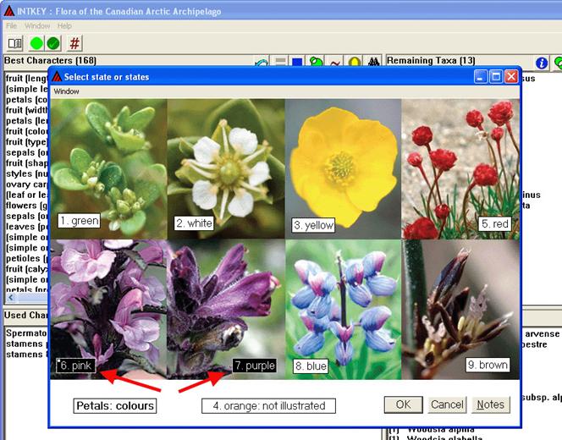This screenshot has width=562, height=440.
Task: Open Notes for the petals colours character
Action: [x=491, y=404]
